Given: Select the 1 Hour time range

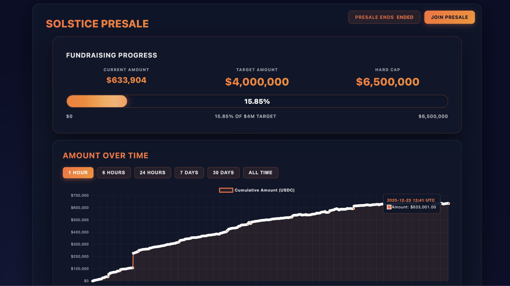Looking at the screenshot, I should pyautogui.click(x=78, y=173).
